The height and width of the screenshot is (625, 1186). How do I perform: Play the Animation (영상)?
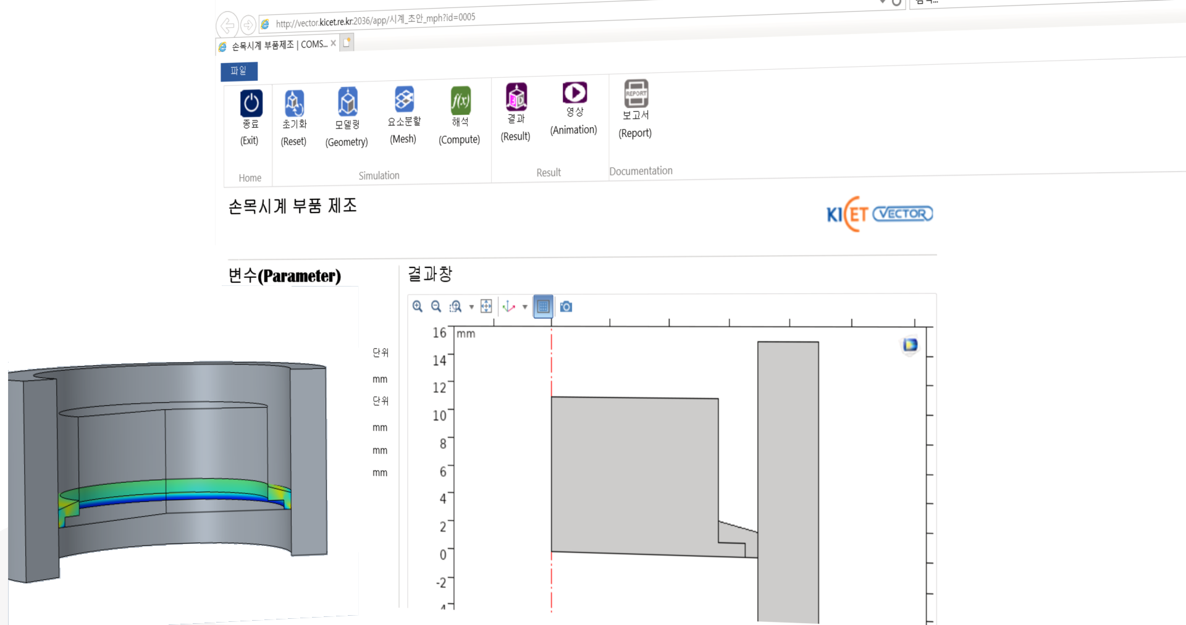574,93
